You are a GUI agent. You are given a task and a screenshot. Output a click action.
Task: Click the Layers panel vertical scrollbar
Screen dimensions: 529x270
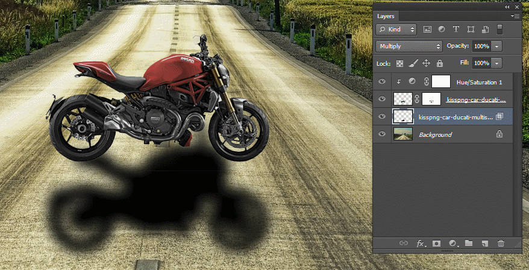click(517, 154)
